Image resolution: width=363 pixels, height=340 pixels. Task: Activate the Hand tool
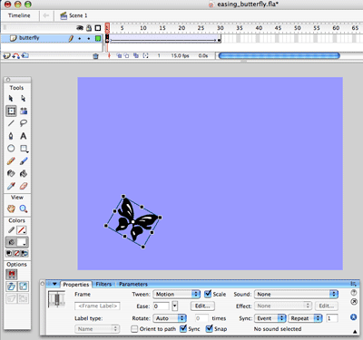(x=11, y=209)
